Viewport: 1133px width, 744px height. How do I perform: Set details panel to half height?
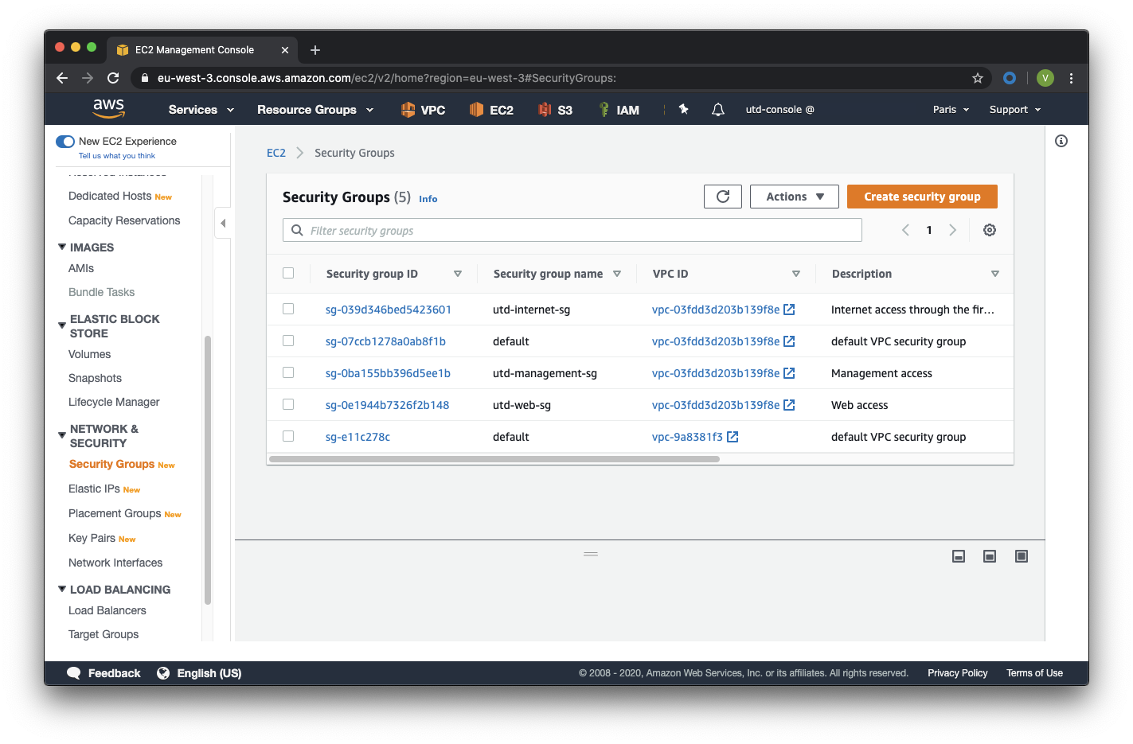click(990, 556)
